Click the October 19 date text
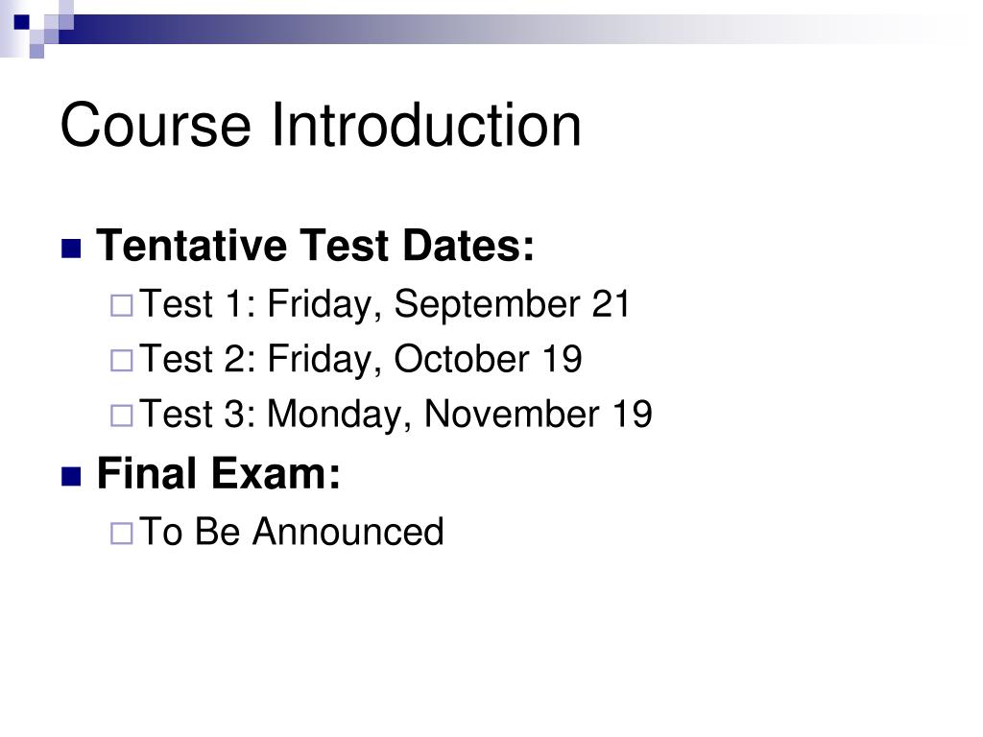The width and height of the screenshot is (983, 737). pyautogui.click(x=488, y=359)
